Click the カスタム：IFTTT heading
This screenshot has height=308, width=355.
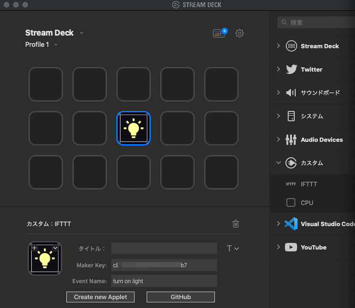click(x=49, y=224)
